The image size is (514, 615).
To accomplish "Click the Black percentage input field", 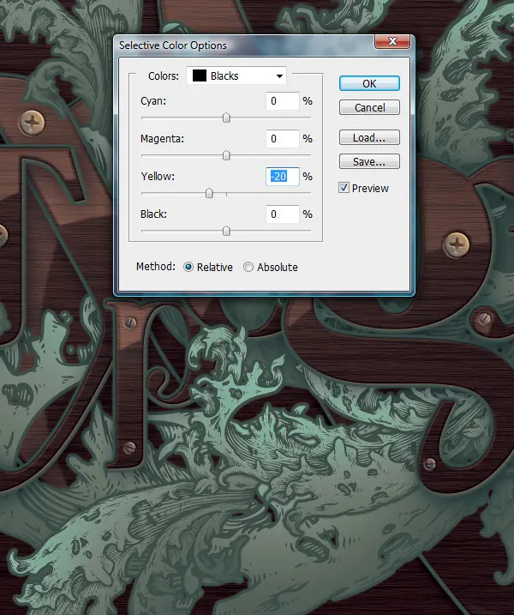I will (283, 214).
